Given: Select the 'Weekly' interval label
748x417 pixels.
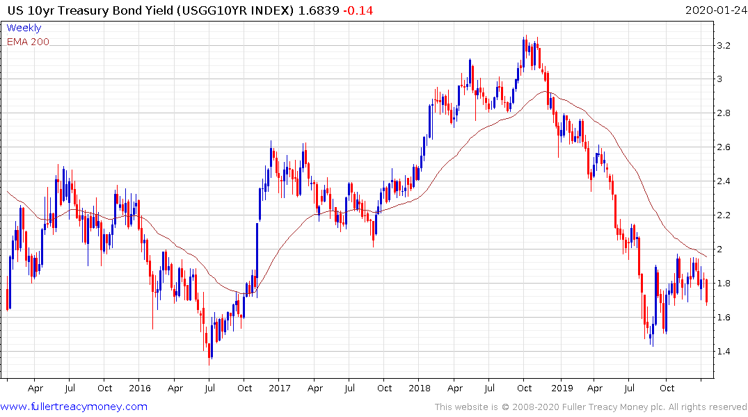Looking at the screenshot, I should pos(24,28).
